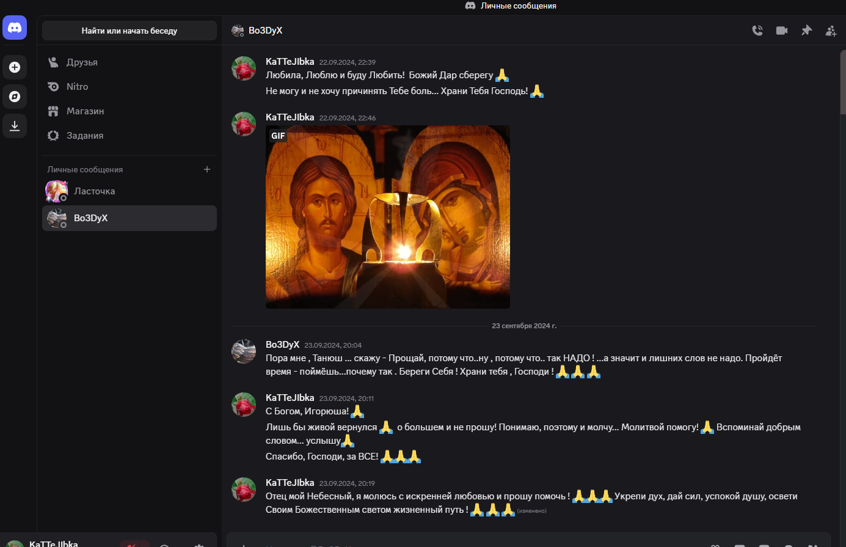This screenshot has width=846, height=547.
Task: Create a new direct message with plus
Action: [207, 169]
